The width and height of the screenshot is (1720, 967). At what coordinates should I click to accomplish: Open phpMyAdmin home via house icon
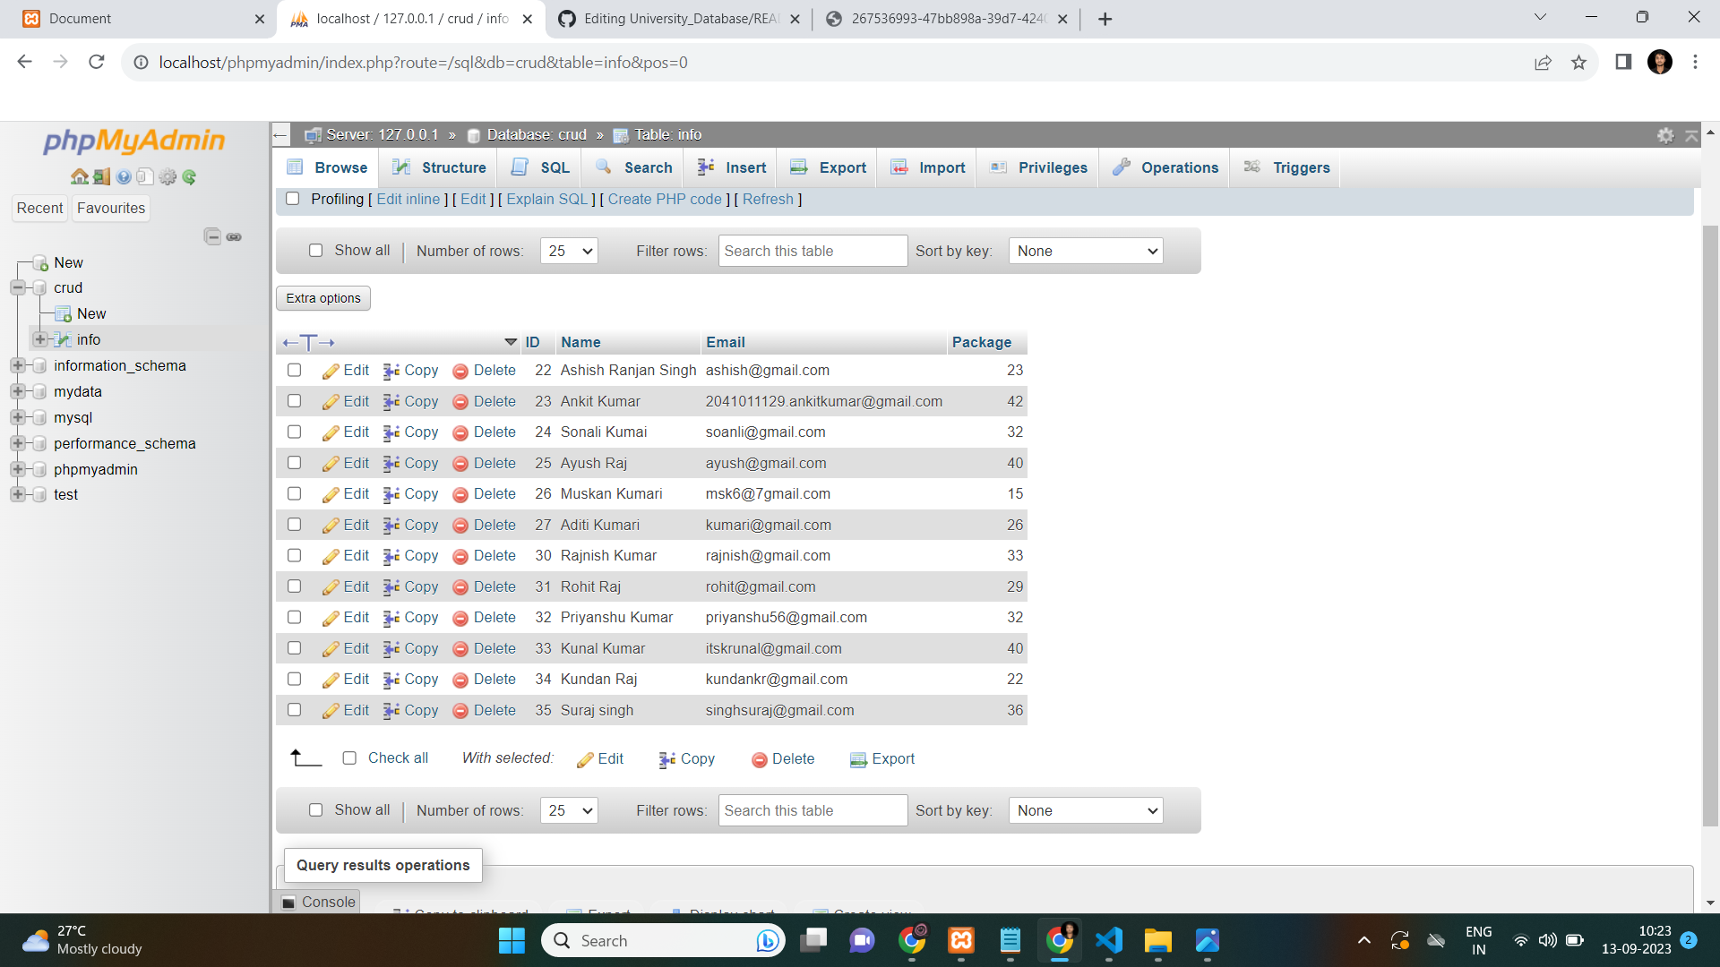click(80, 176)
